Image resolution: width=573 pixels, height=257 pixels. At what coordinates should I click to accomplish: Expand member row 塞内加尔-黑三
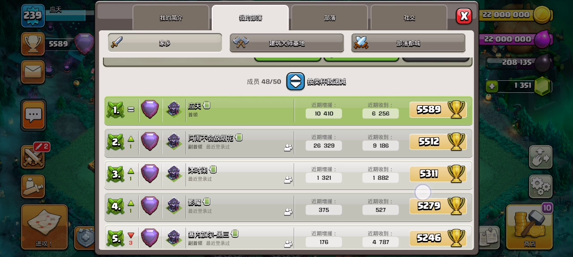(288, 238)
